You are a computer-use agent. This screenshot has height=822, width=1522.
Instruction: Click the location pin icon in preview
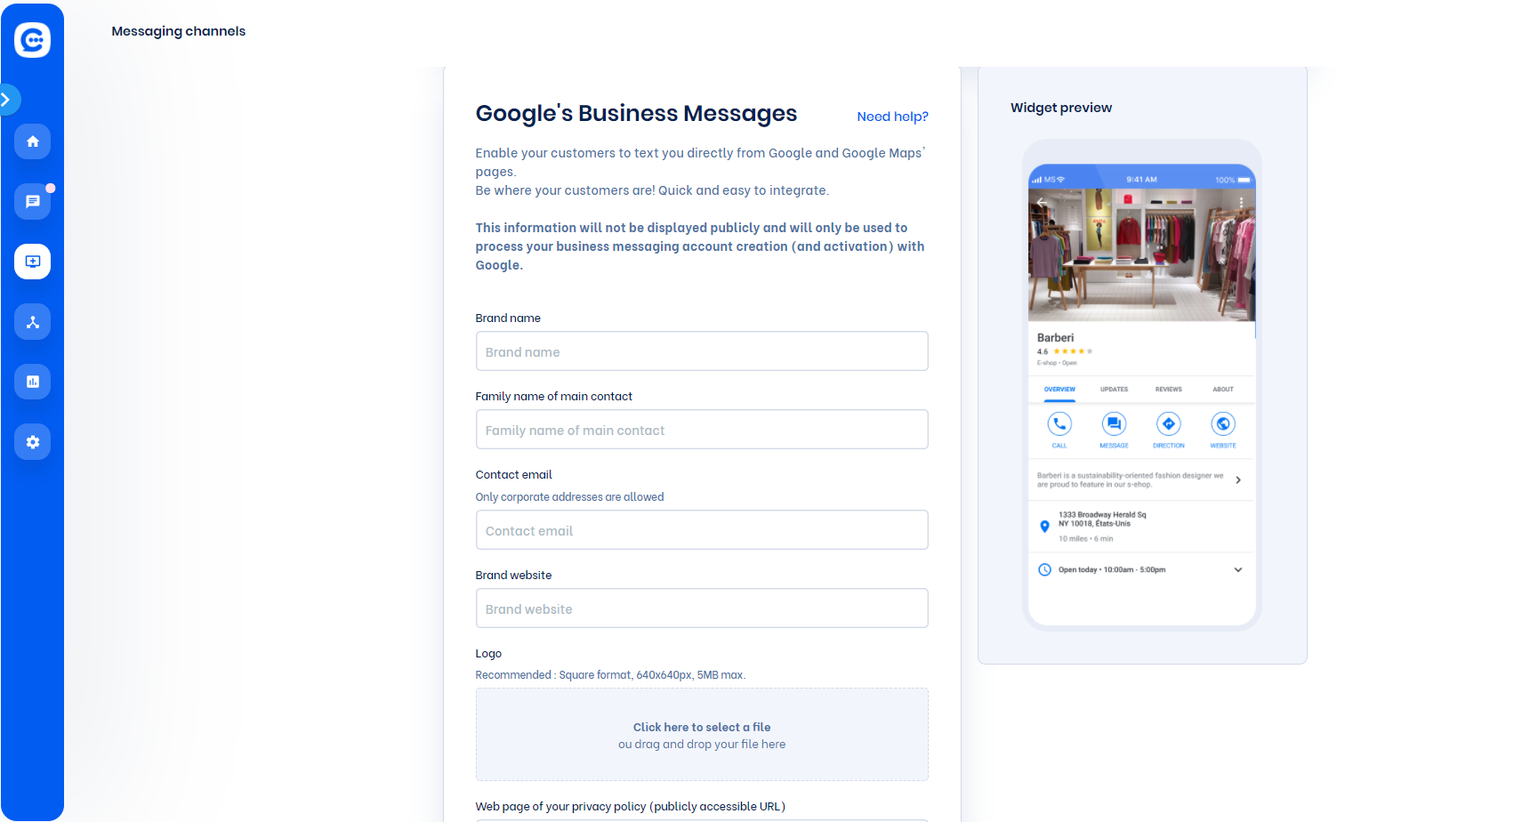(x=1044, y=527)
